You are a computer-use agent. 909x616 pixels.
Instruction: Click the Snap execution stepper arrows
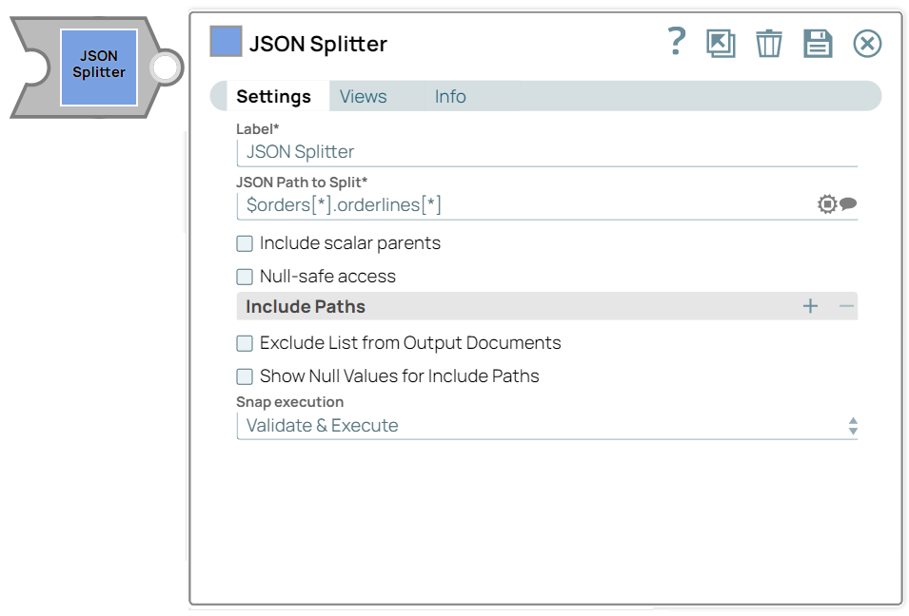(x=854, y=425)
